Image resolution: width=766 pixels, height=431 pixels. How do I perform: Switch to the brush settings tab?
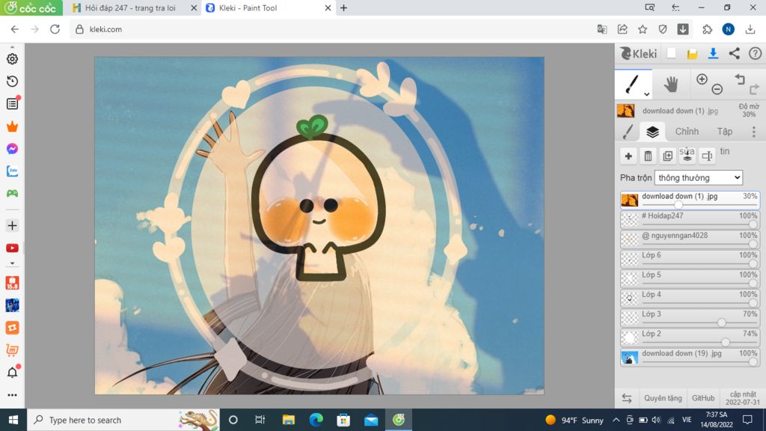click(x=628, y=132)
